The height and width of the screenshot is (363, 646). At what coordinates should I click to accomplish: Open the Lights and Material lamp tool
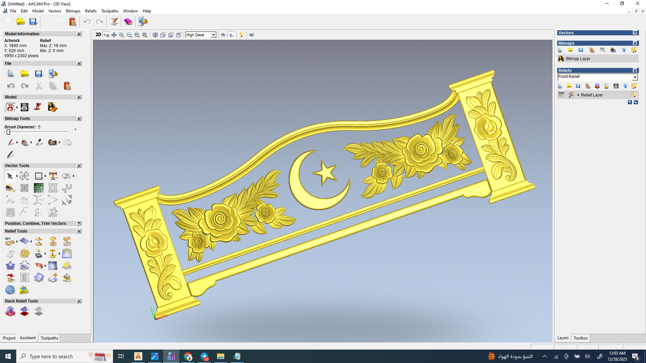pos(241,35)
